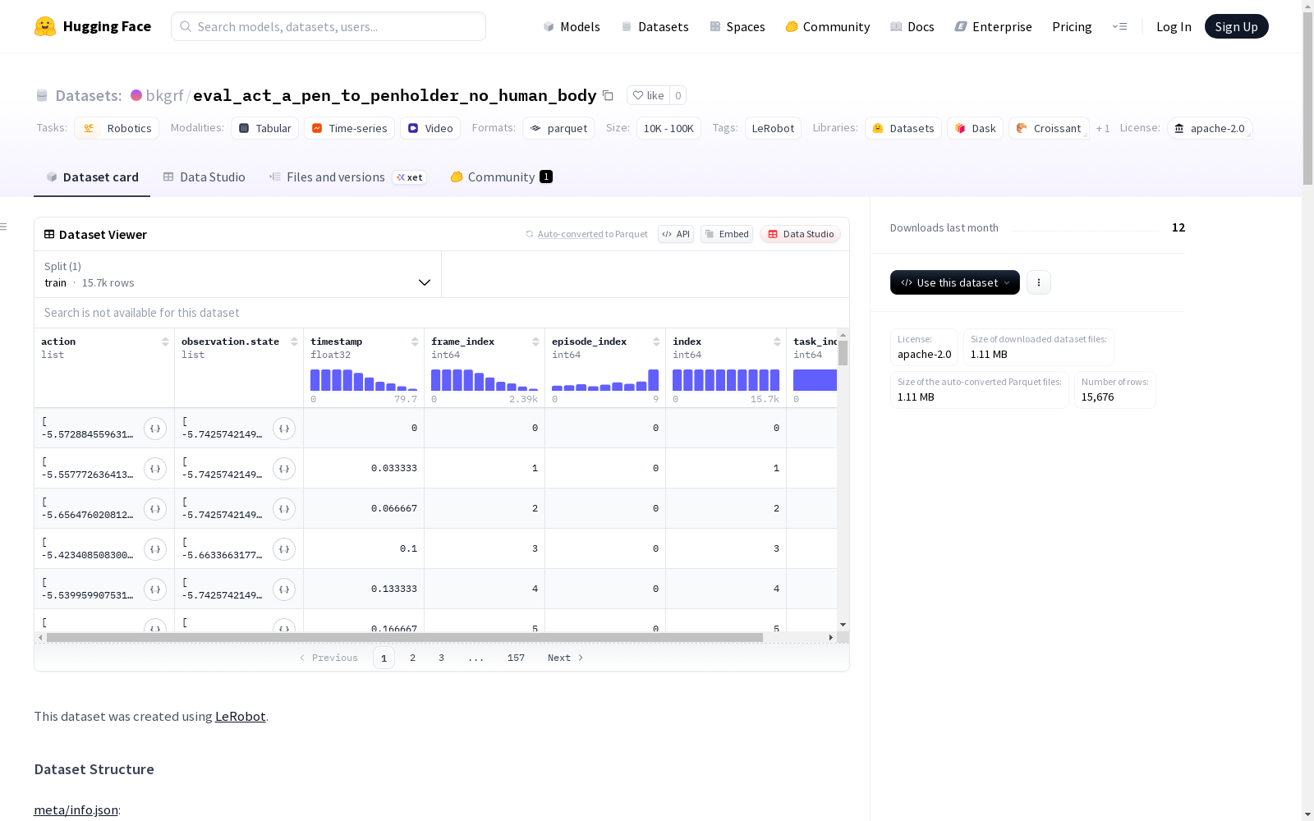Expand JSON for action -5.539959907531
The width and height of the screenshot is (1314, 821).
pyautogui.click(x=155, y=589)
